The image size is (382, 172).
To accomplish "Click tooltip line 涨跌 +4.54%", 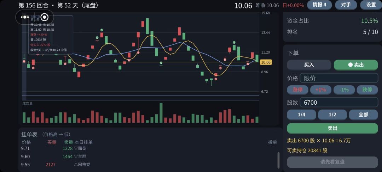I will (x=39, y=35).
